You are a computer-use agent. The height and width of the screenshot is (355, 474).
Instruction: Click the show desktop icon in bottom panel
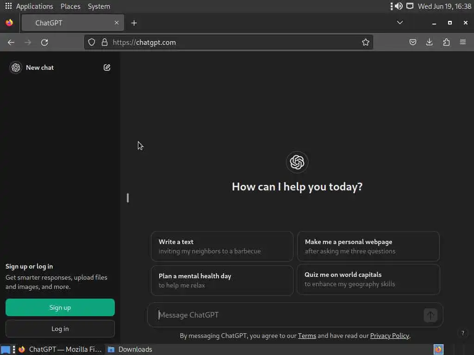click(6, 349)
